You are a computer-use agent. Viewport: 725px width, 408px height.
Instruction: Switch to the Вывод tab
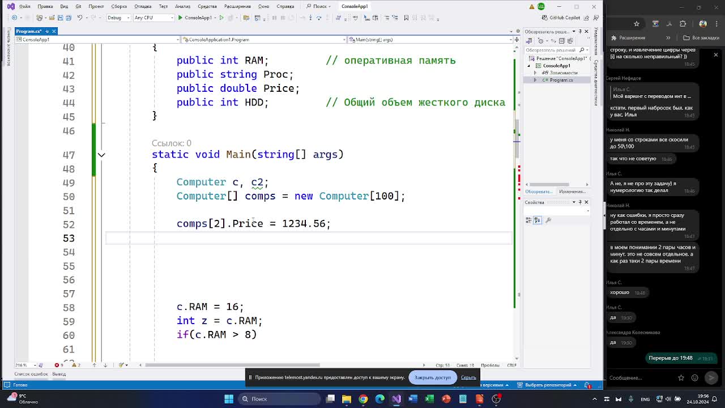(x=59, y=374)
